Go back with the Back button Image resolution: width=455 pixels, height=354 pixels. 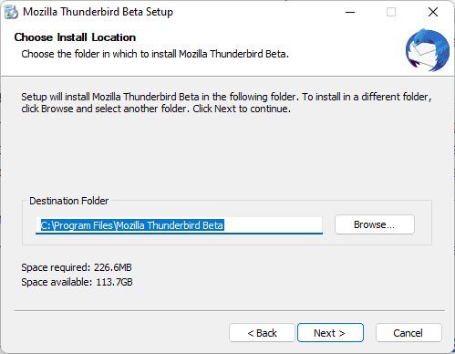click(x=262, y=333)
